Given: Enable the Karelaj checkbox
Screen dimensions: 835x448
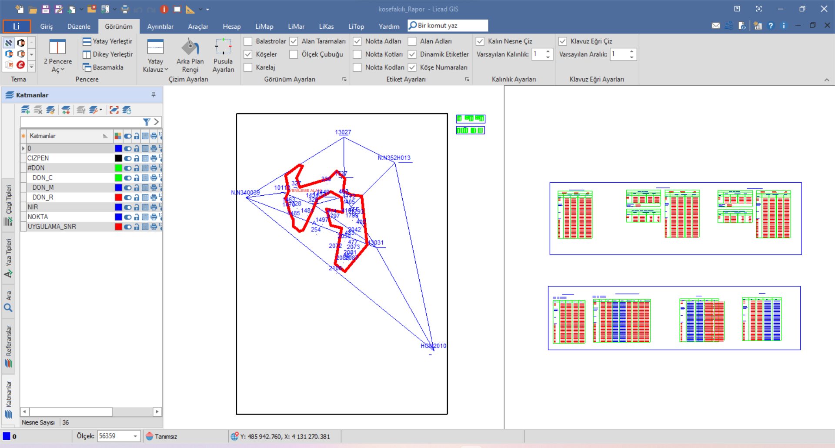Looking at the screenshot, I should 248,67.
